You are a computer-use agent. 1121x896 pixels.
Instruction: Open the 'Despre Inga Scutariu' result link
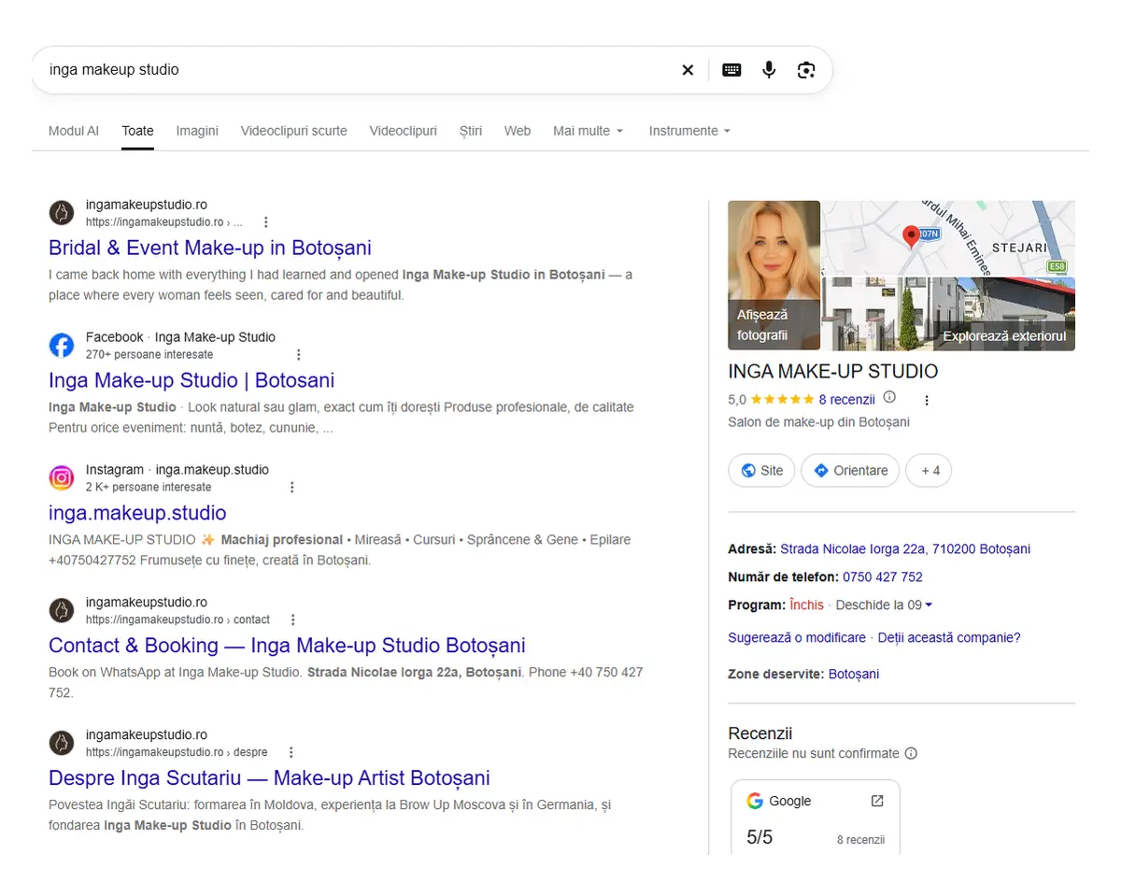coord(269,778)
